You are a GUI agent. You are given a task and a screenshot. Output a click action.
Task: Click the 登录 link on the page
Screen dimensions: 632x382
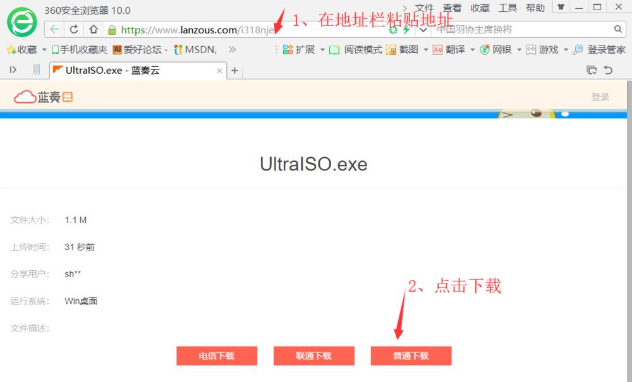[600, 97]
